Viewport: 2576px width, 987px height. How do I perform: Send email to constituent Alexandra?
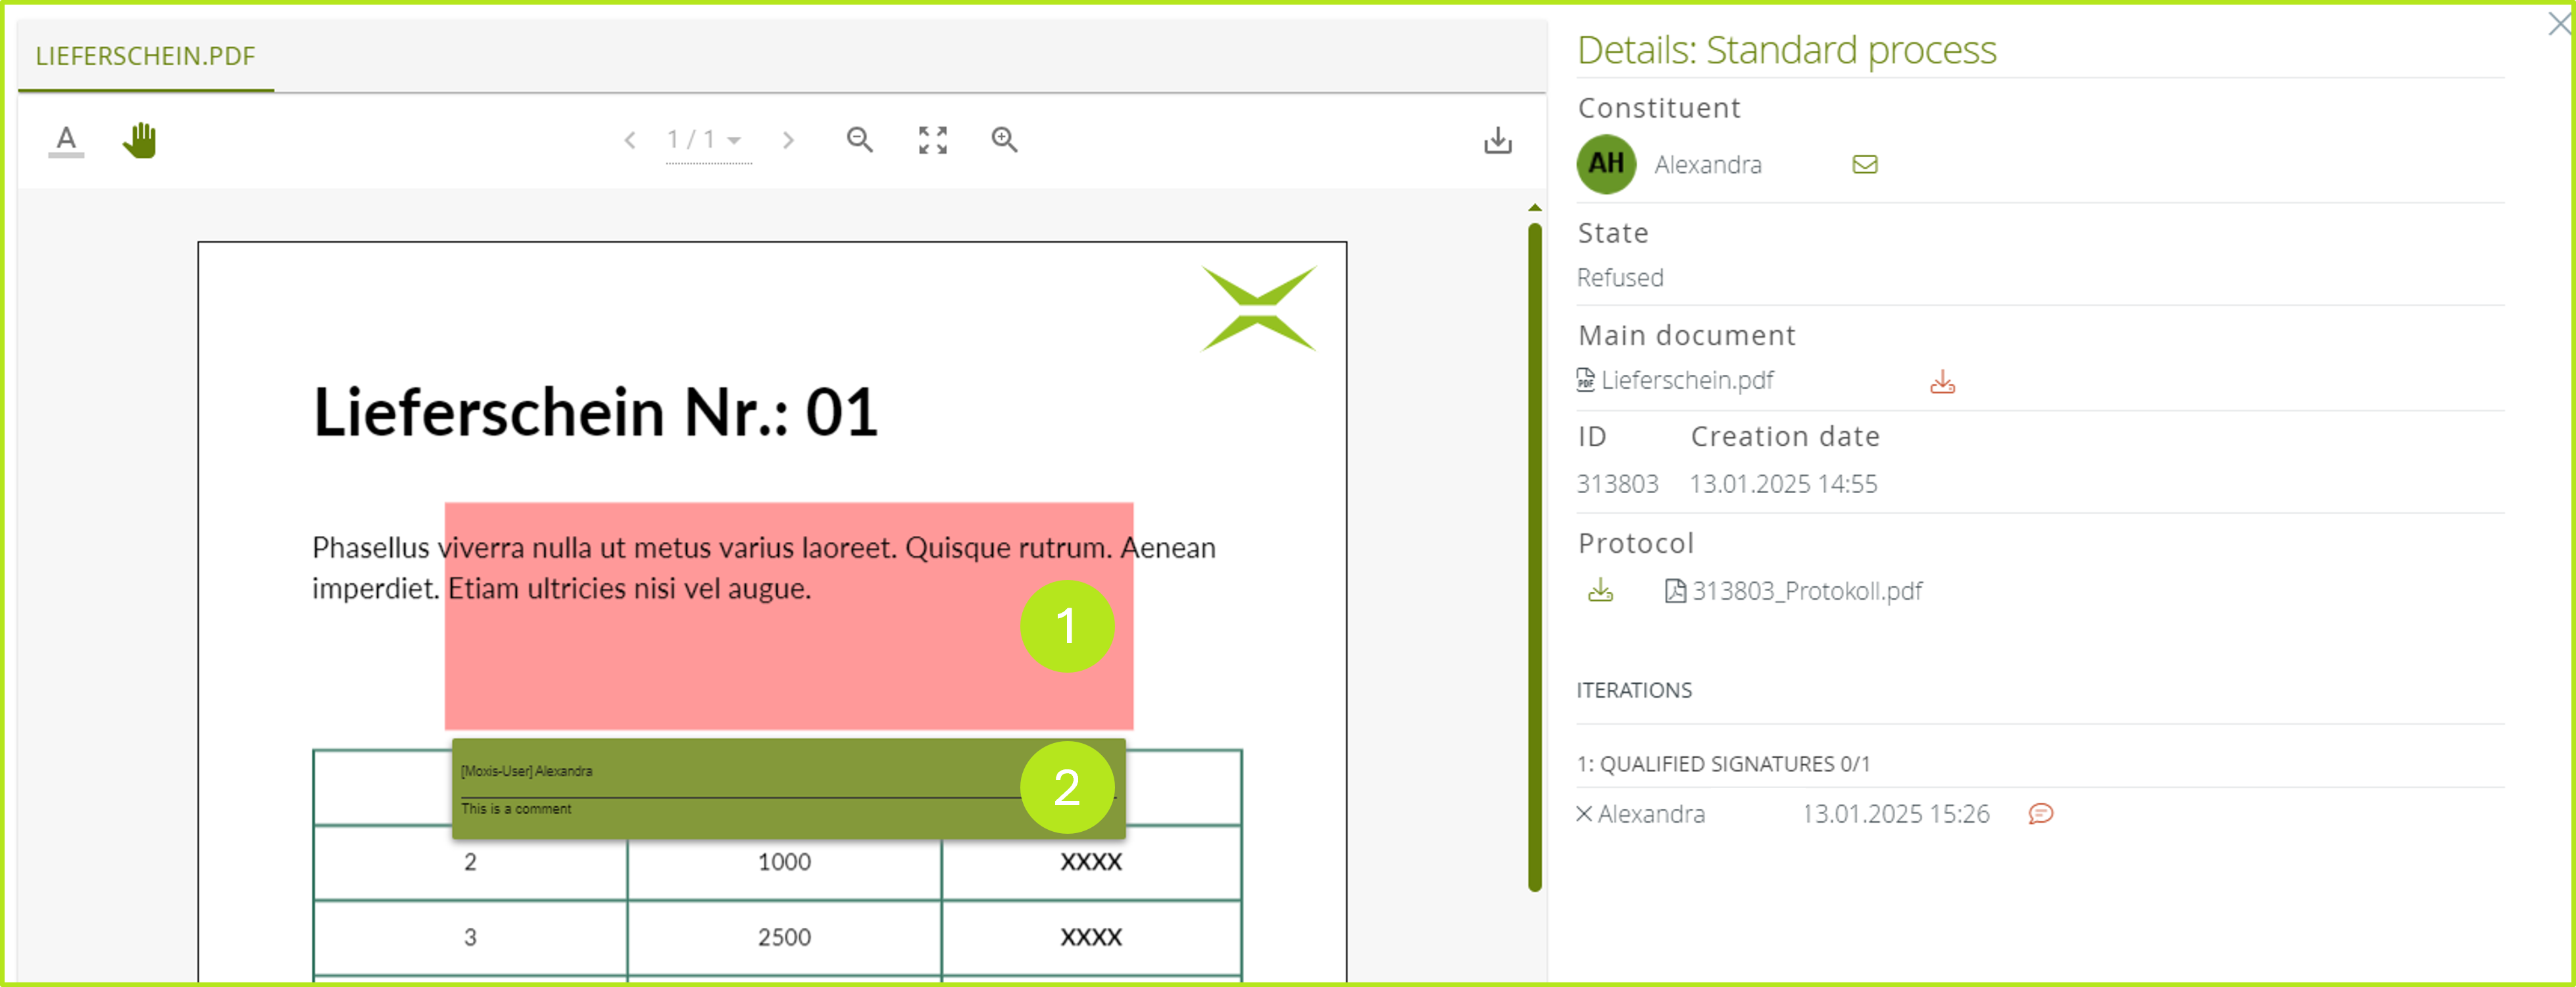[1864, 165]
